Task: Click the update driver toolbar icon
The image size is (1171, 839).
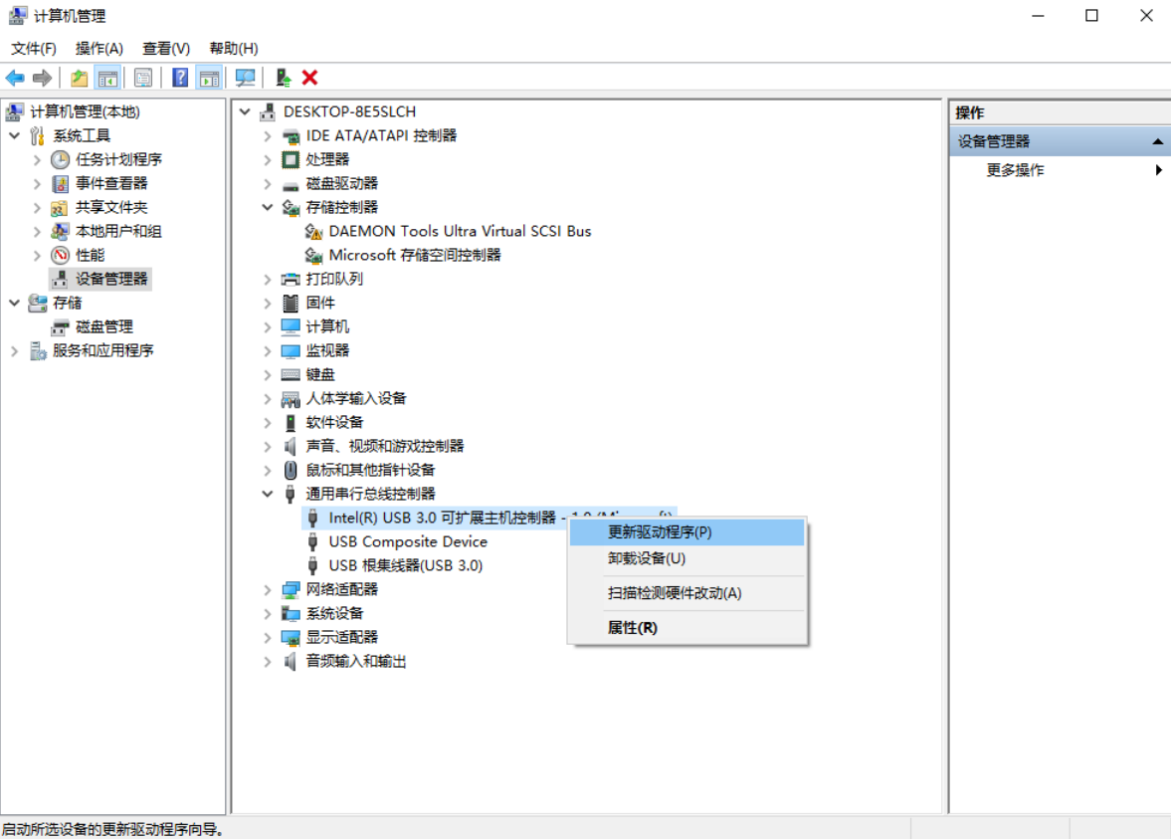Action: click(x=283, y=78)
